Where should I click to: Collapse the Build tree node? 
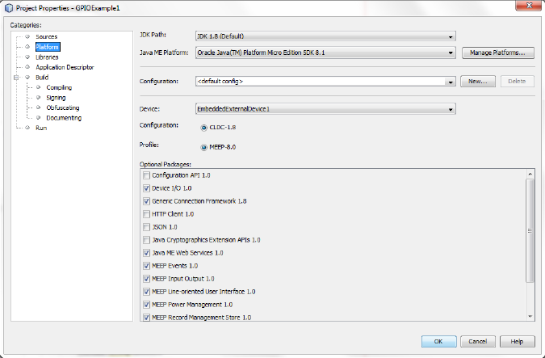click(16, 78)
